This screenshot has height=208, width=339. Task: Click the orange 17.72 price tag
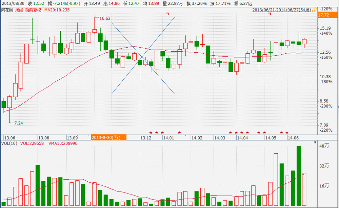tap(327, 15)
